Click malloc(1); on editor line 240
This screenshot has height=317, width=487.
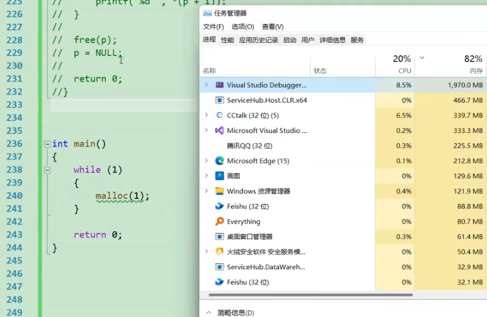click(x=122, y=196)
